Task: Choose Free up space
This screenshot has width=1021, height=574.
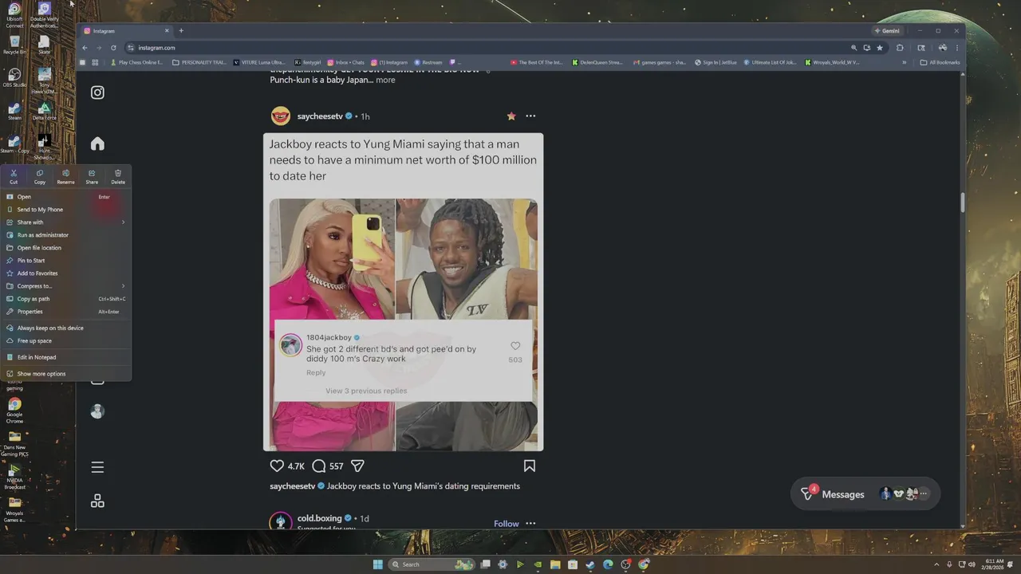Action: pos(66,340)
